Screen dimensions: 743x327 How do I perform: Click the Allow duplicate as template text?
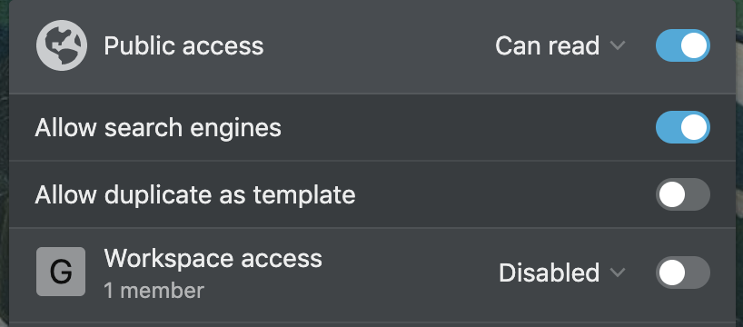[x=194, y=194]
